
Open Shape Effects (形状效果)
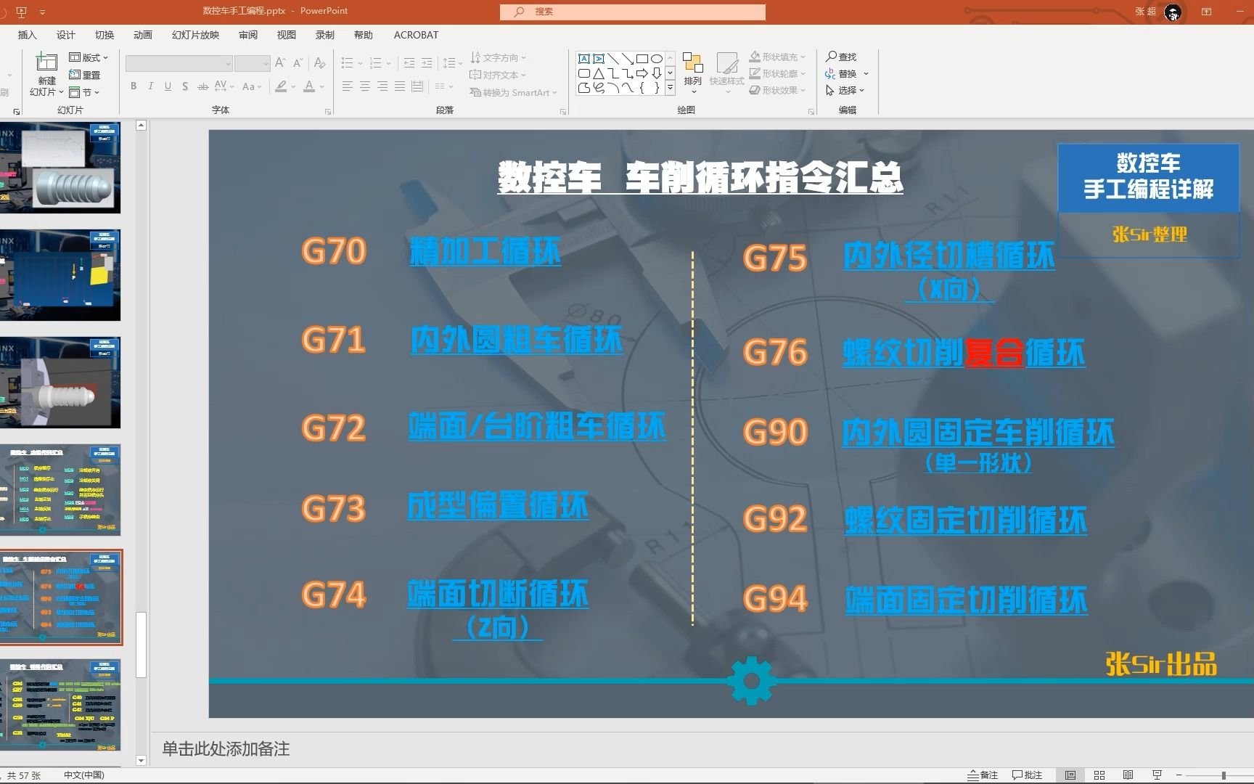point(775,90)
